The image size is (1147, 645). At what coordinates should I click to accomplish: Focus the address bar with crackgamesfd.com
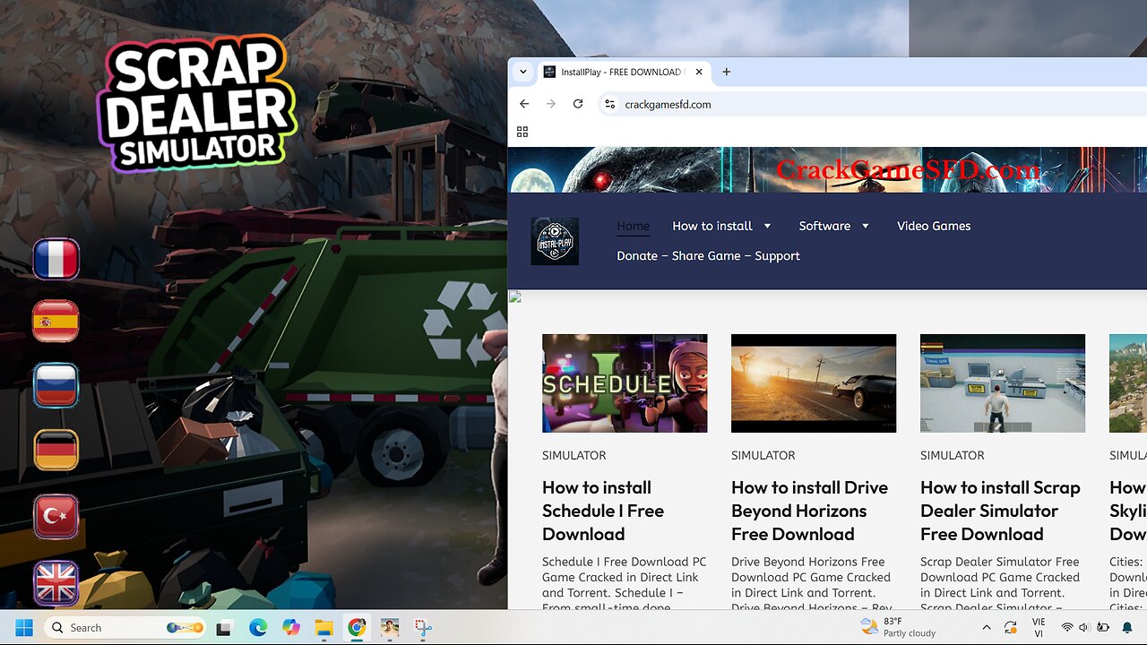874,104
